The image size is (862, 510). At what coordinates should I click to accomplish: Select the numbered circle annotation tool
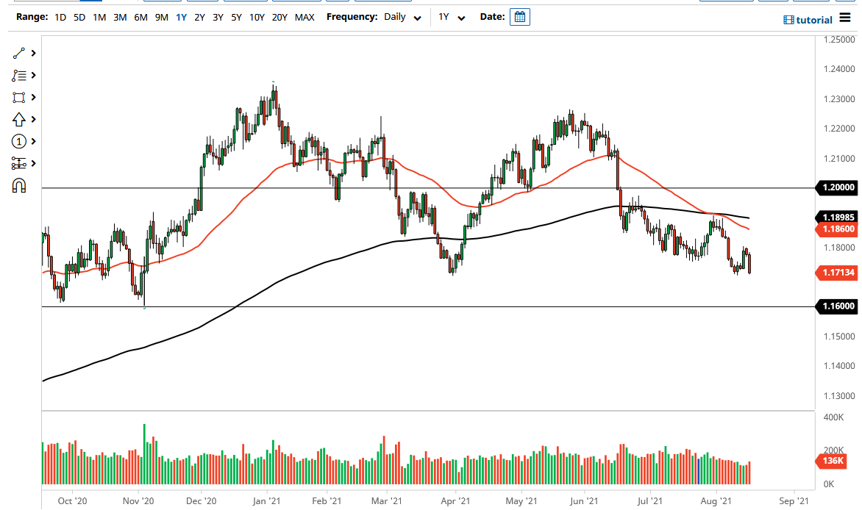tap(20, 140)
